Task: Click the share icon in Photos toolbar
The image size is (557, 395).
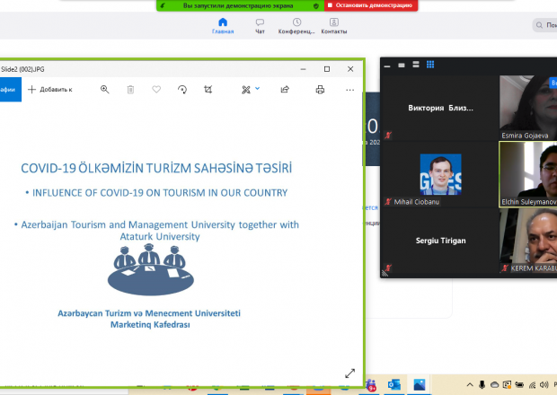Action: (285, 90)
